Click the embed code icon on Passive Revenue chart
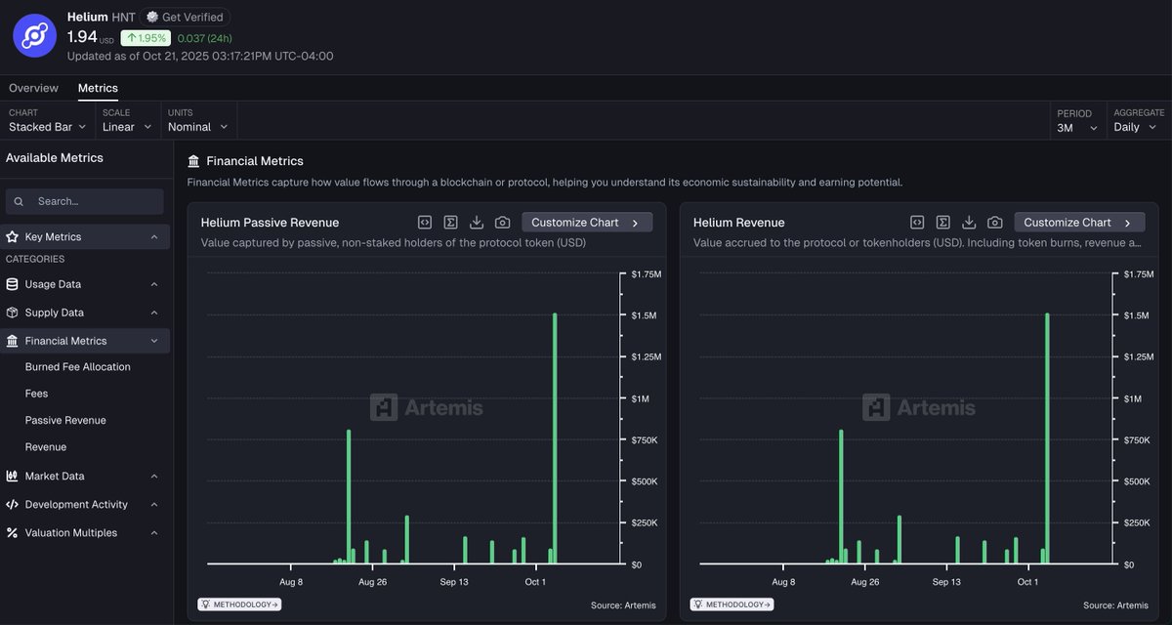Viewport: 1172px width, 625px height. 425,223
